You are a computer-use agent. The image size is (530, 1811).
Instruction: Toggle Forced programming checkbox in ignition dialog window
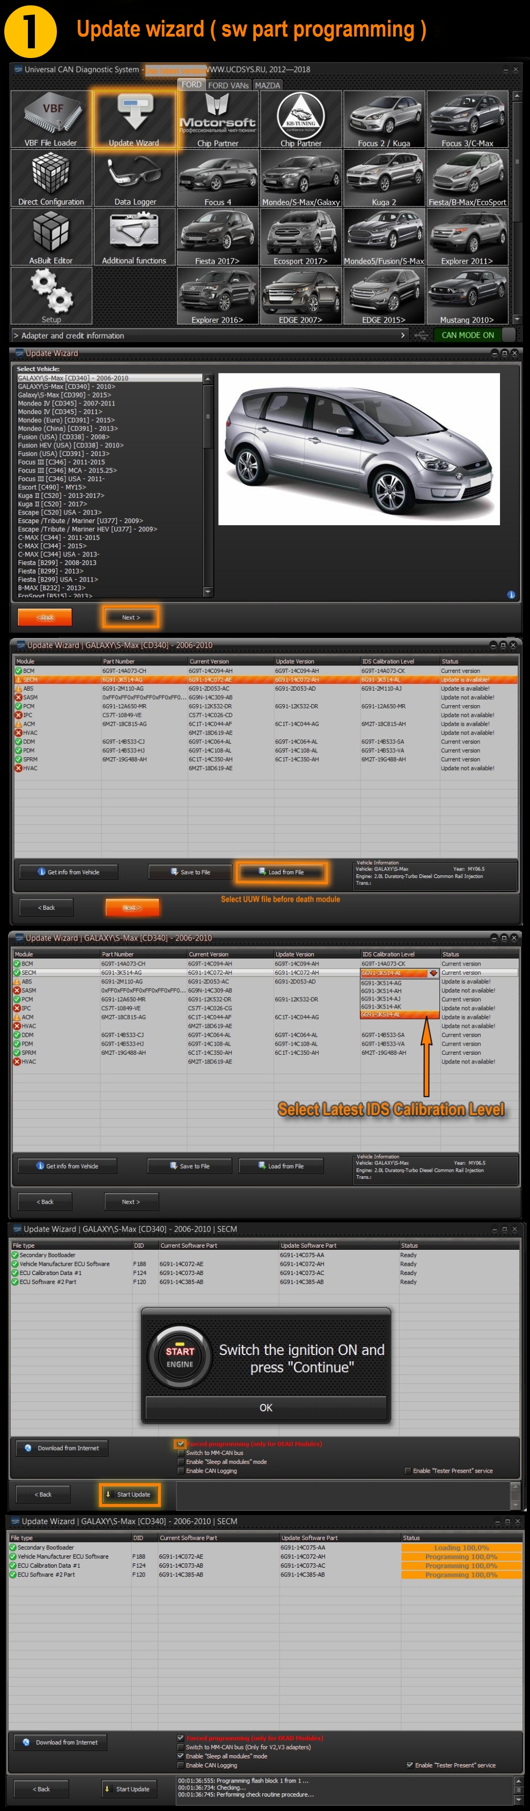click(181, 1443)
